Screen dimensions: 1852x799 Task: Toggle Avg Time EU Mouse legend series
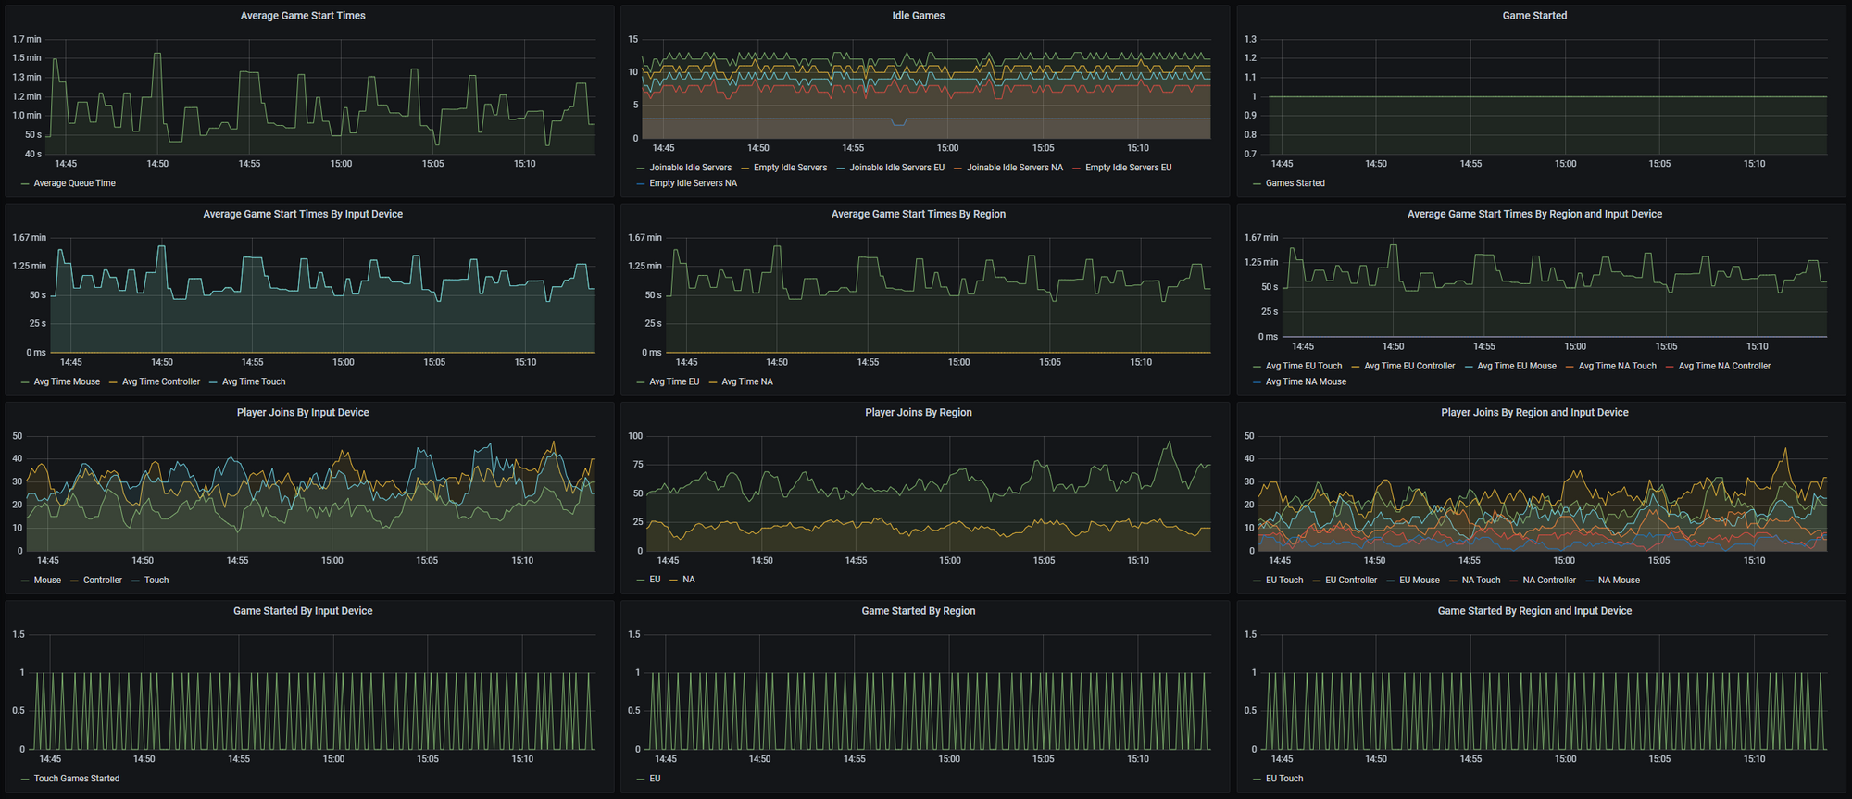[1517, 366]
